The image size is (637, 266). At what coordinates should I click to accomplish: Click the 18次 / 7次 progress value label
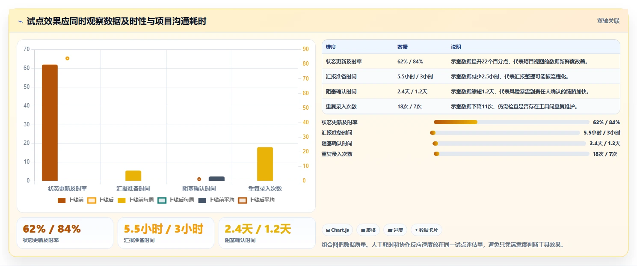(605, 154)
